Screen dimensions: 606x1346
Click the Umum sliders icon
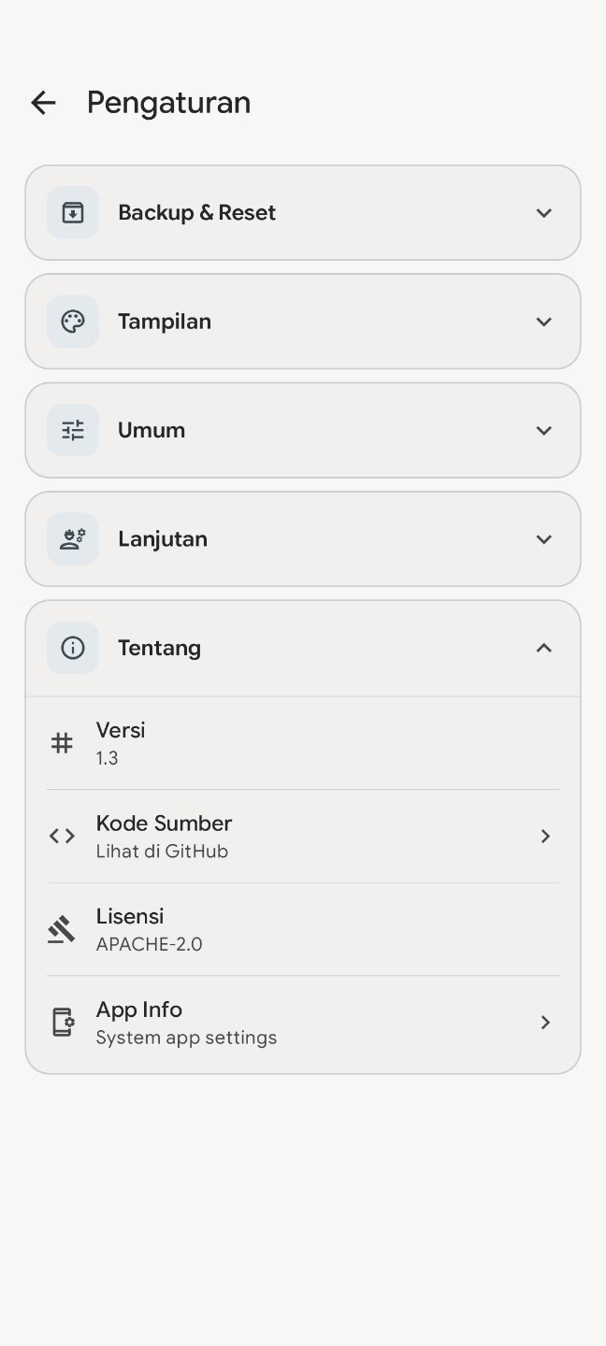[73, 430]
